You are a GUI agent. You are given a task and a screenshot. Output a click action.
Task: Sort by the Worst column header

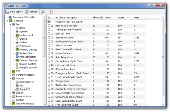pyautogui.click(x=125, y=18)
